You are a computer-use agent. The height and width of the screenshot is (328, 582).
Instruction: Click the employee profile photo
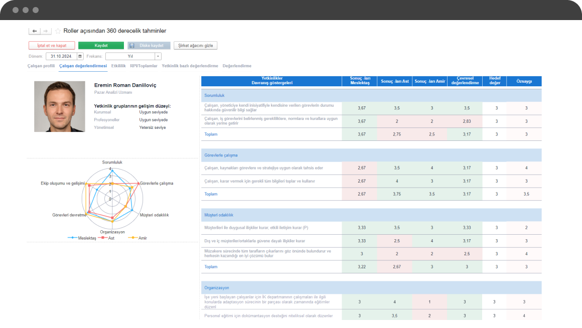[x=60, y=106]
